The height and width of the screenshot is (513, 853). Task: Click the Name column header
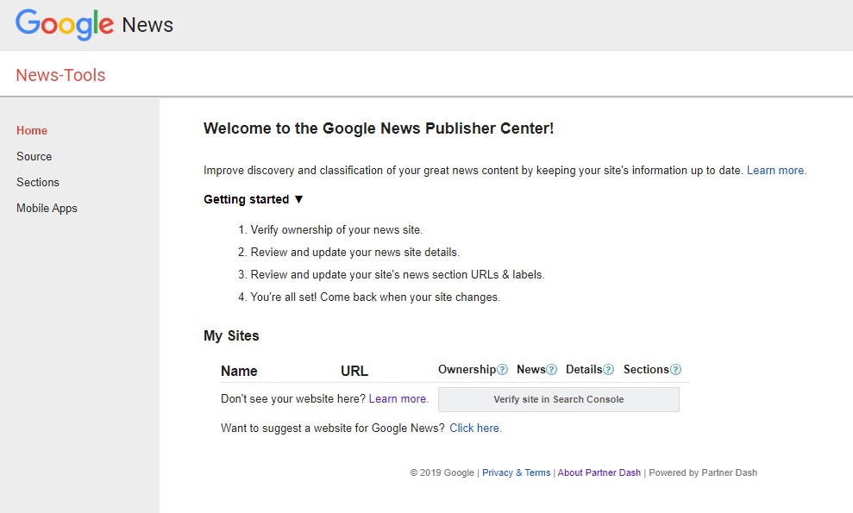coord(239,371)
